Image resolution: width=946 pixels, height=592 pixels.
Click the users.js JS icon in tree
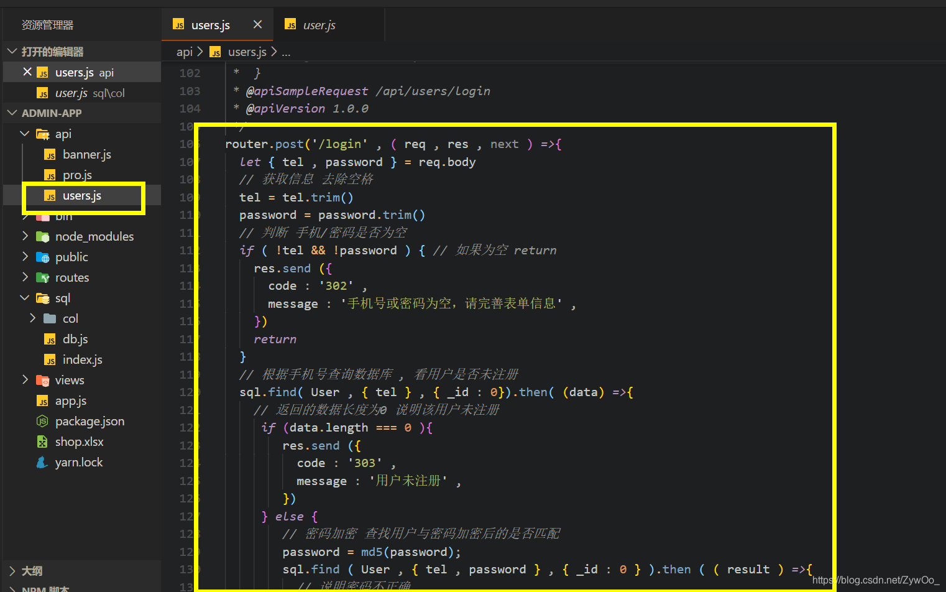tap(50, 196)
